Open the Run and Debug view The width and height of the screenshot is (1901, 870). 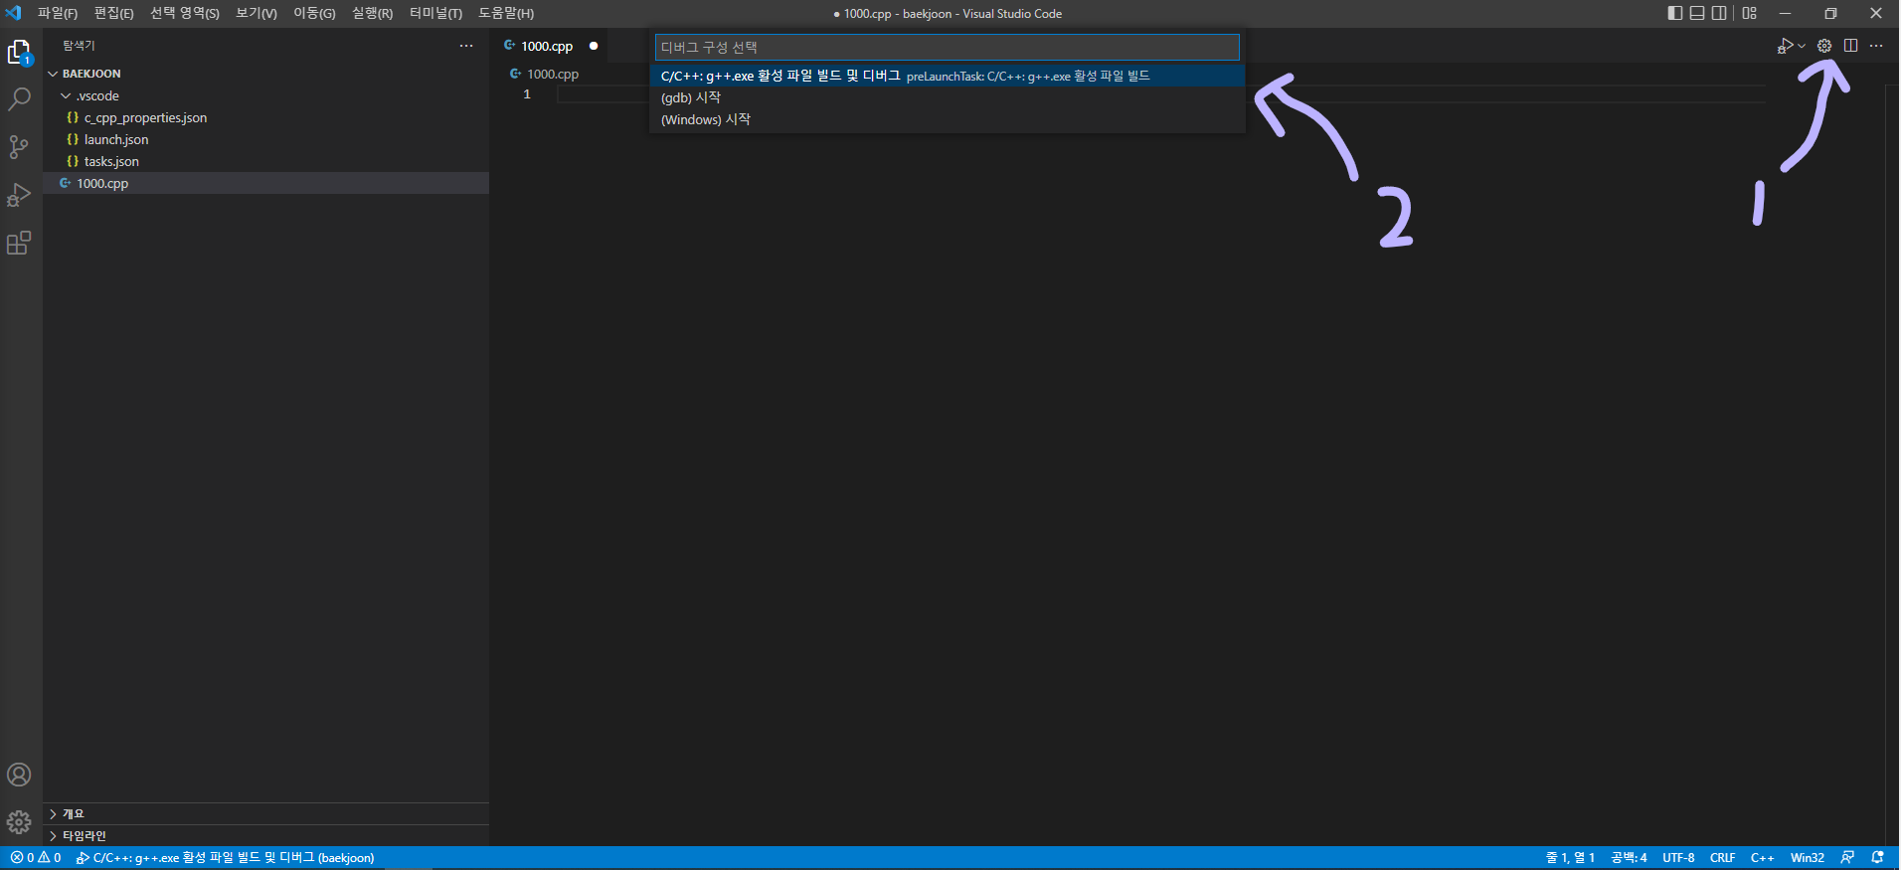19,195
